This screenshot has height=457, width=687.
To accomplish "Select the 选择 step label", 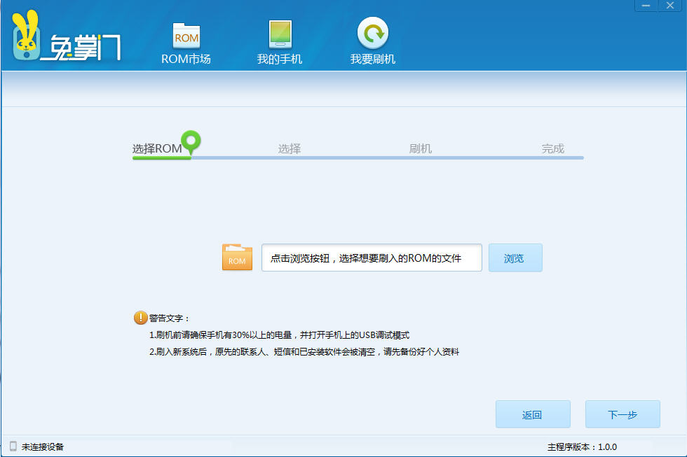I will tap(290, 148).
